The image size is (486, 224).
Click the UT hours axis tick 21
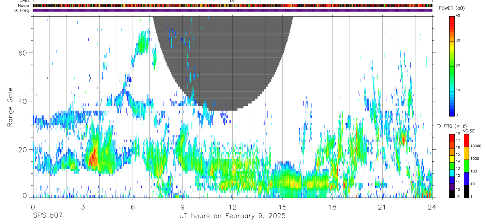click(x=382, y=207)
